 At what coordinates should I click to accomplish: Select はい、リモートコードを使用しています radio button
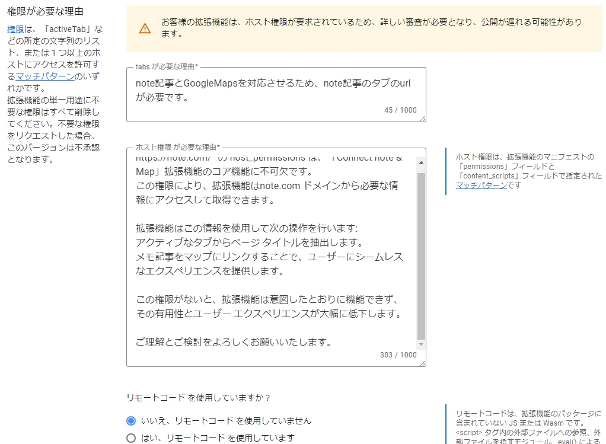coord(131,438)
